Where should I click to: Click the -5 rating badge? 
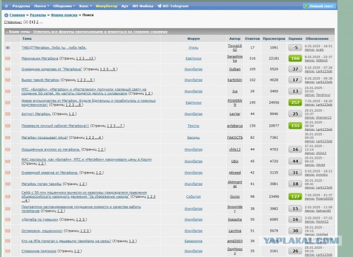[x=296, y=48]
